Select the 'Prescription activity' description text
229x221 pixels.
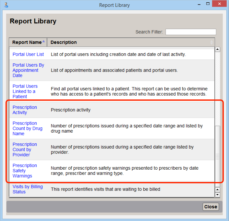point(70,110)
